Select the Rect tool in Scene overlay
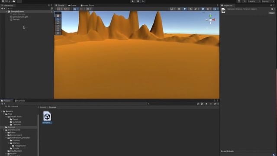 pyautogui.click(x=58, y=29)
